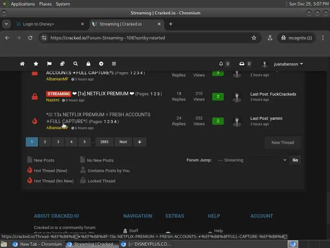Expand the tab search dropdown arrow

[6, 24]
